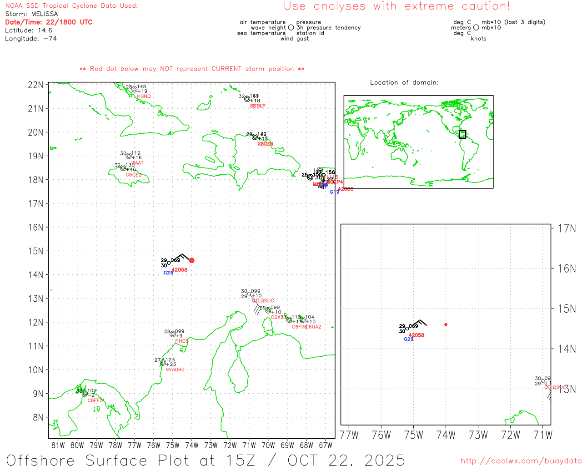Viewport: 582px width, 466px height.
Task: Click the red storm position dot on the main map
Action: 192,260
